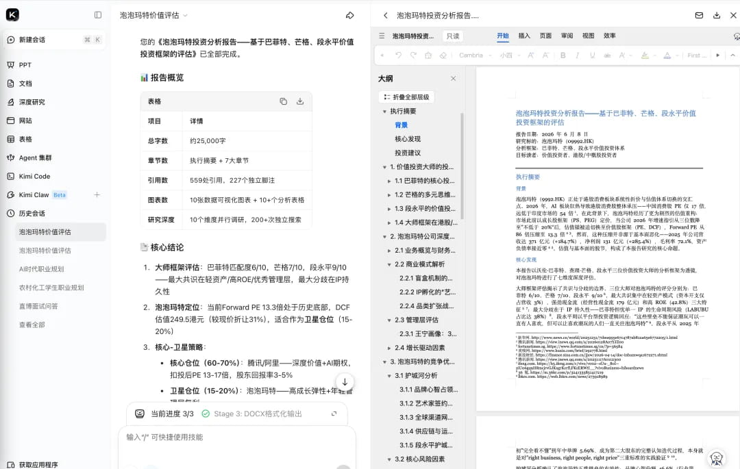
Task: Close the 大纲 outline panel
Action: (453, 78)
